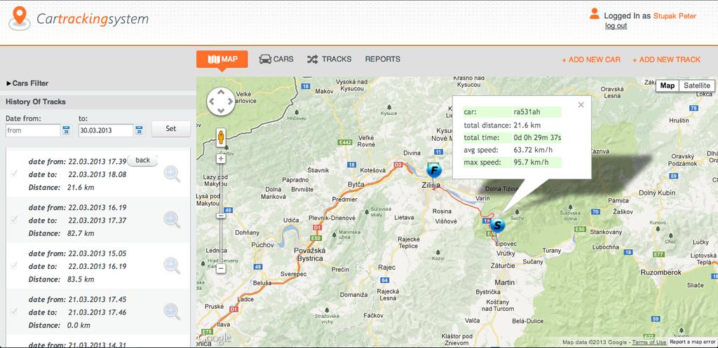Click the orange user profile icon
Screen dimensions: 718x348
595,14
